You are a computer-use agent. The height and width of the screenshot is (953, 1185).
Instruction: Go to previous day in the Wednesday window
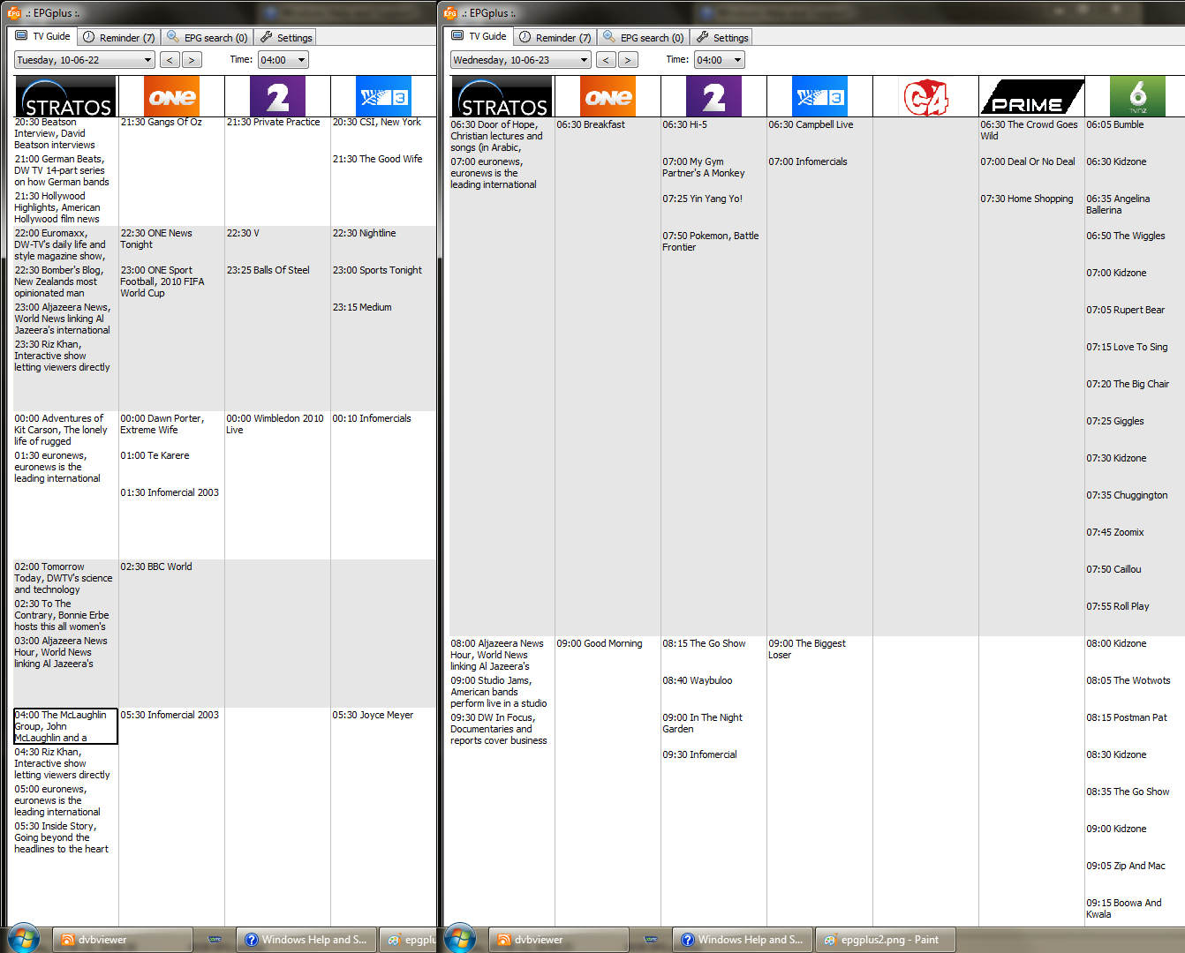606,60
